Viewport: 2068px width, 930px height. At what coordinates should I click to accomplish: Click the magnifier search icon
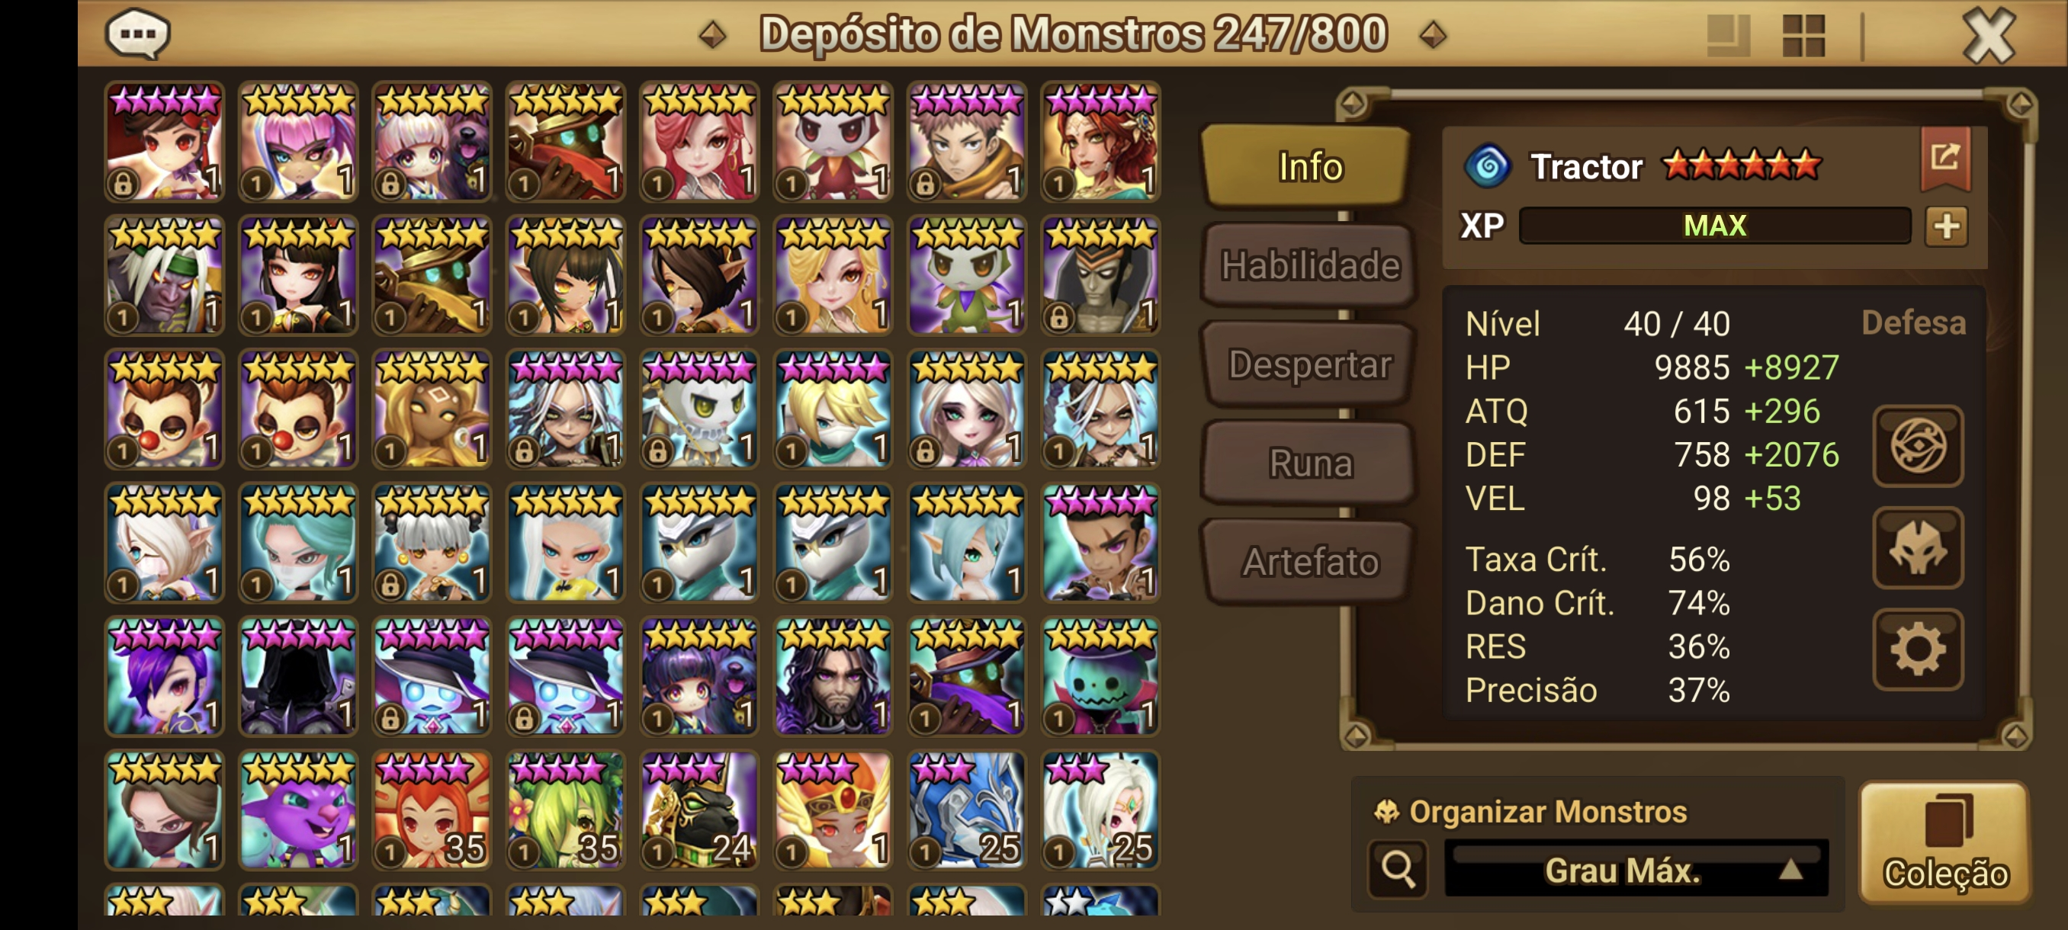pyautogui.click(x=1398, y=868)
